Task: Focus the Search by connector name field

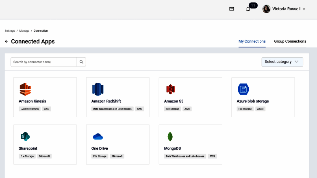Action: click(x=43, y=62)
